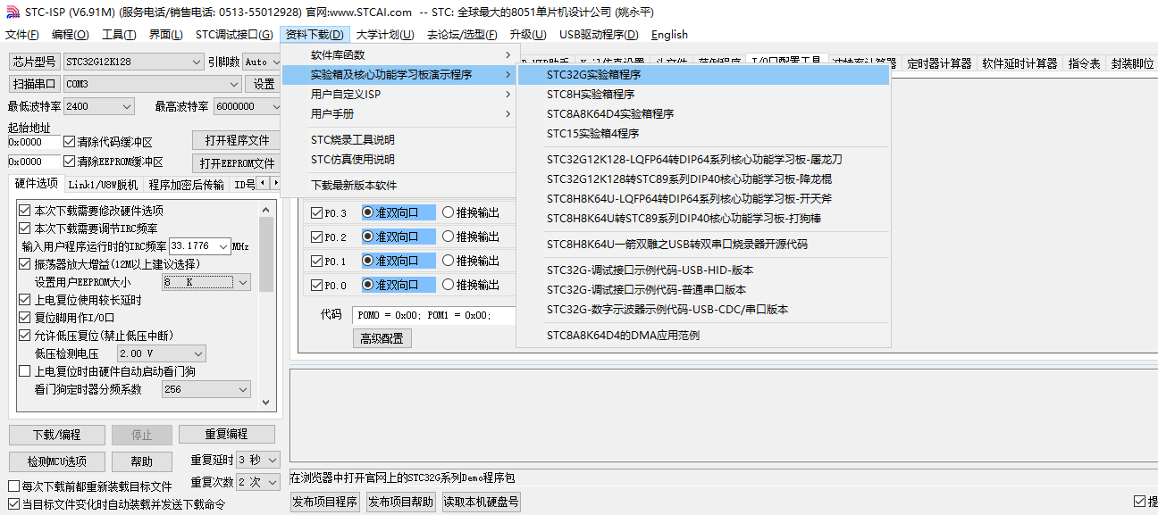Expand the 用户手册 submenu
This screenshot has width=1158, height=515.
tap(399, 114)
